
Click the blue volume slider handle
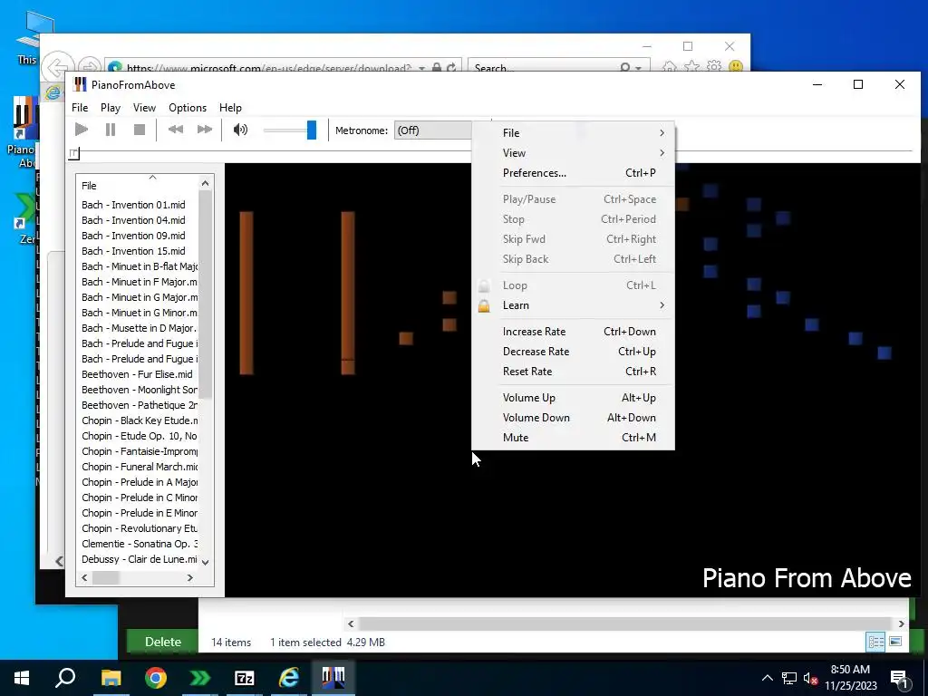click(x=312, y=130)
